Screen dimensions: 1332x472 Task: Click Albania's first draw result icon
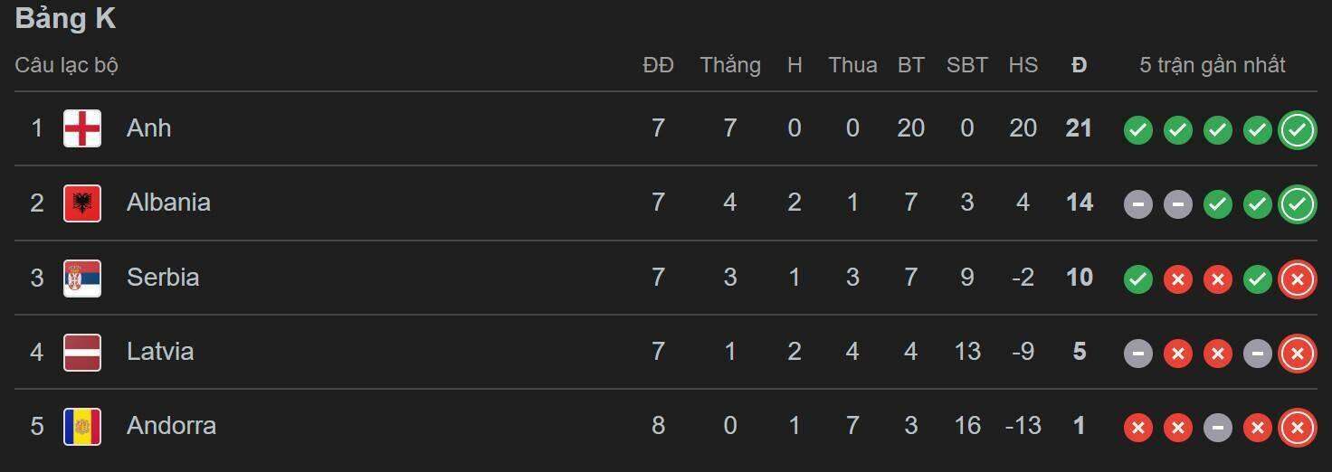click(1138, 205)
